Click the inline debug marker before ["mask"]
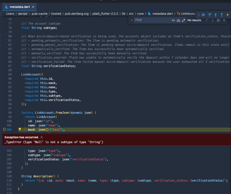The width and height of the screenshot is (231, 194). point(47,130)
